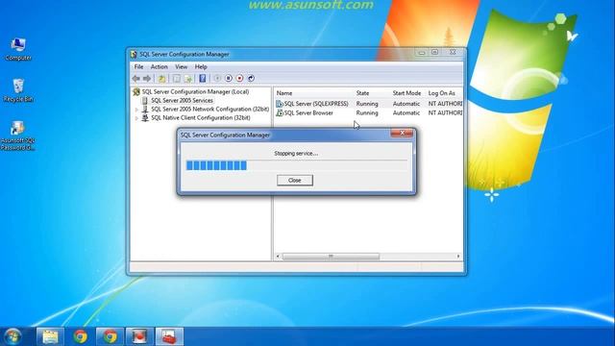Minimize the main Configuration Manager window

point(421,52)
